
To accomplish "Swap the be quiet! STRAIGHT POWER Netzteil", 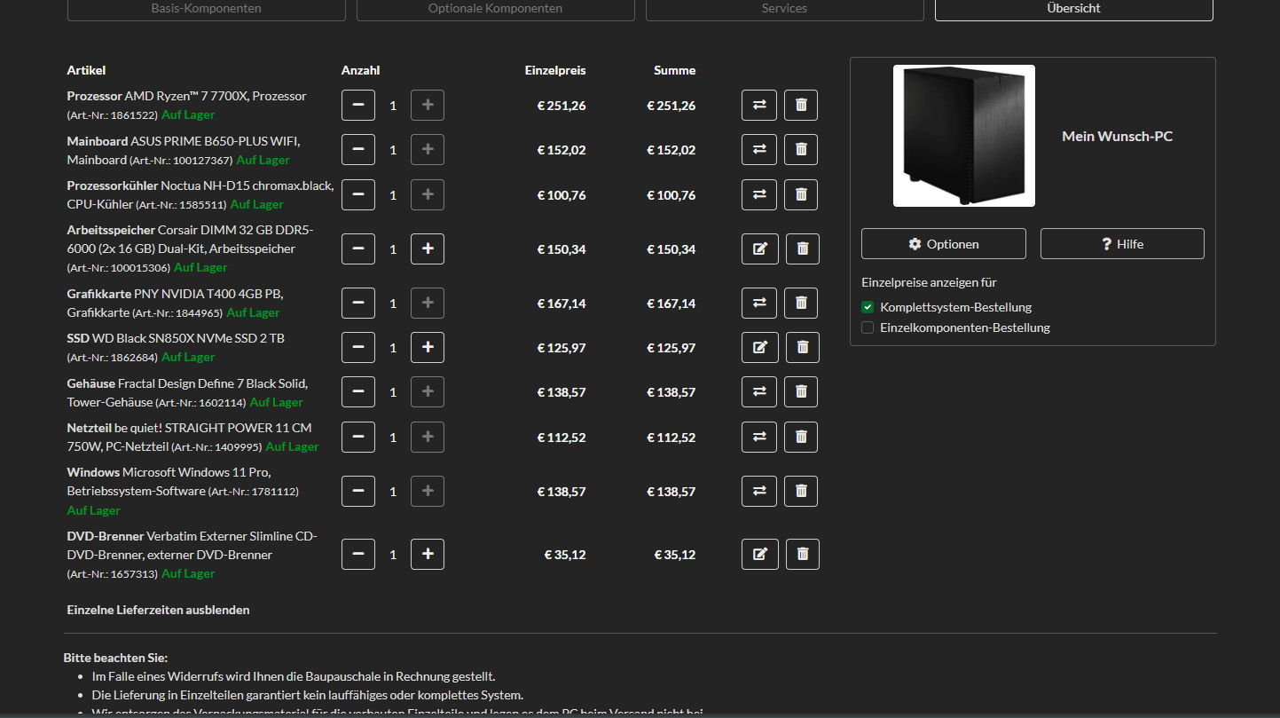I will pos(759,437).
